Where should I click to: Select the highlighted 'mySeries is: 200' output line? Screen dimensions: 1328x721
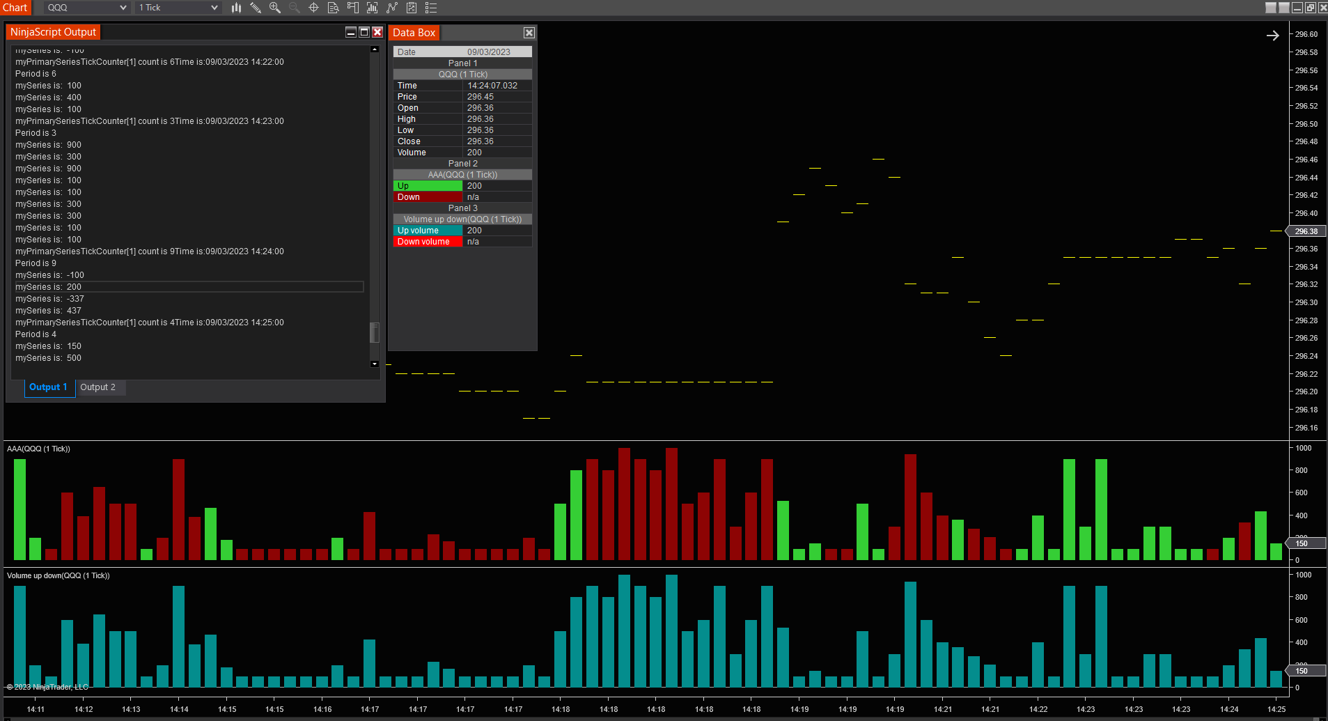(189, 287)
